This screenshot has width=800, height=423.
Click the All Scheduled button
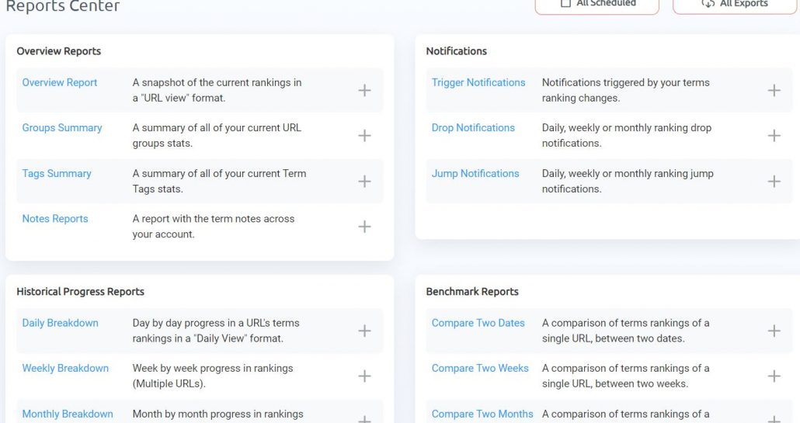tap(597, 5)
